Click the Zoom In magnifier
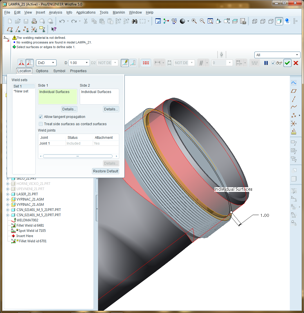Screen dimensions: 304x313 (194, 21)
